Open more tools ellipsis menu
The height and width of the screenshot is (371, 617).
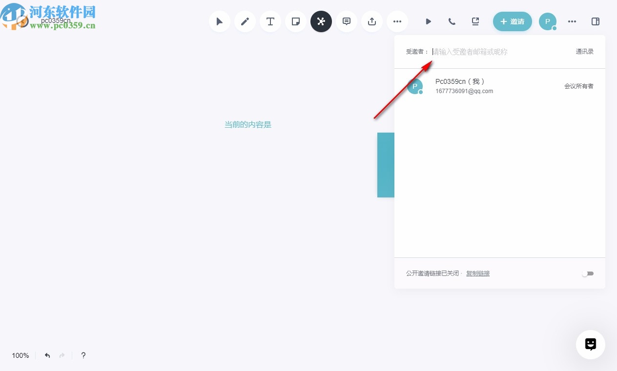pyautogui.click(x=397, y=21)
